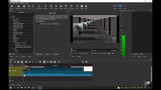Click the Configure encoder button
161x90 pixels.
[56, 24]
